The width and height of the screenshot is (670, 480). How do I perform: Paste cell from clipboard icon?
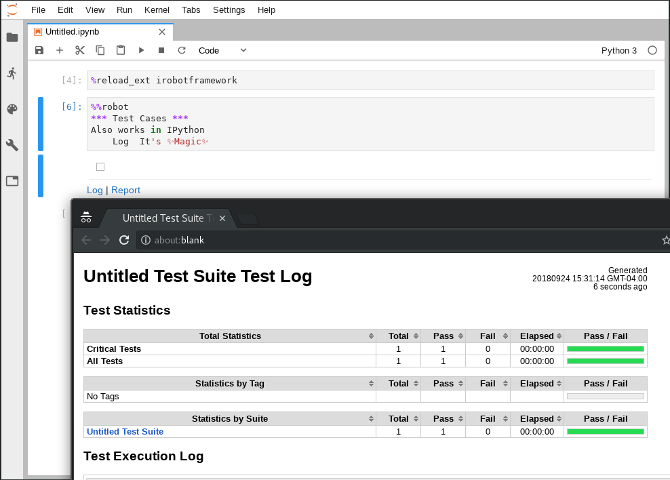(121, 50)
